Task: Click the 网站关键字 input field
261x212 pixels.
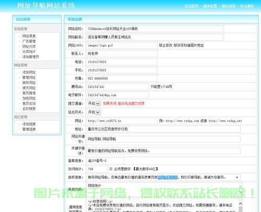Action: tap(163, 139)
